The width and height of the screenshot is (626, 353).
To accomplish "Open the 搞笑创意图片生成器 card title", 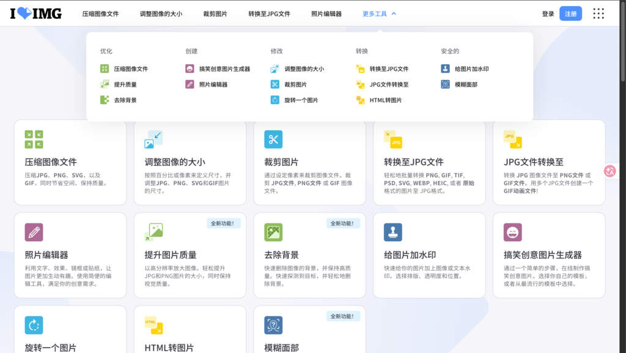I will (543, 255).
